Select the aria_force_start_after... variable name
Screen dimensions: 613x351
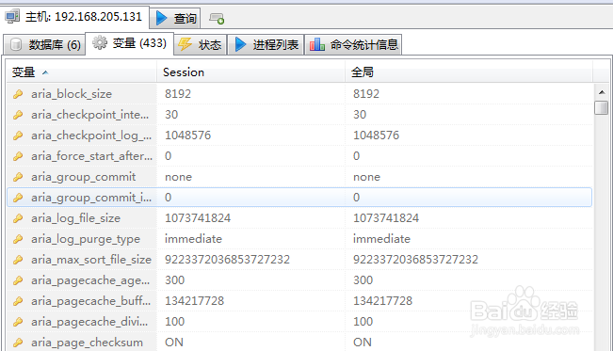[92, 156]
